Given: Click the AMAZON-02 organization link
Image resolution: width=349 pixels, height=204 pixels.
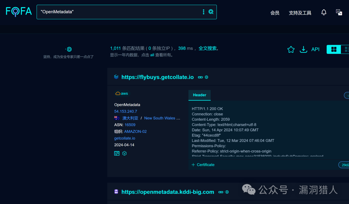Looking at the screenshot, I should pyautogui.click(x=135, y=131).
